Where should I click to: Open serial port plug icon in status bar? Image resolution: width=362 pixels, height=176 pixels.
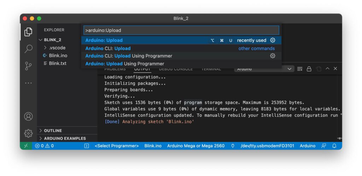pos(233,146)
